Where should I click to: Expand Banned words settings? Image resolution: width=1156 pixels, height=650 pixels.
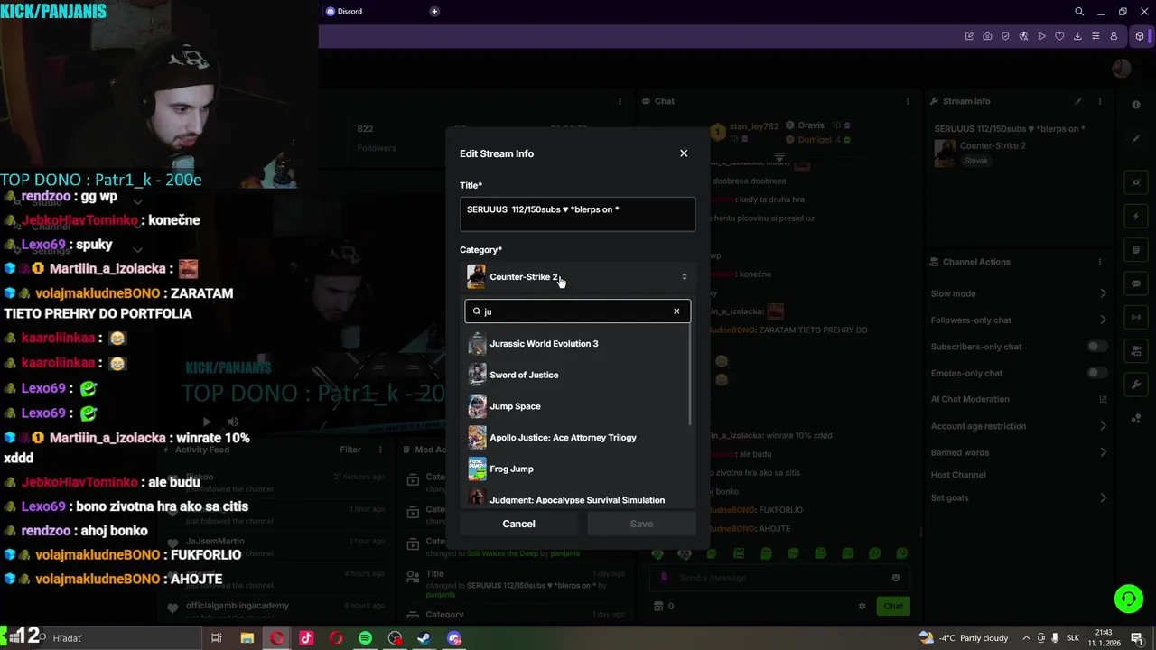pos(1019,452)
